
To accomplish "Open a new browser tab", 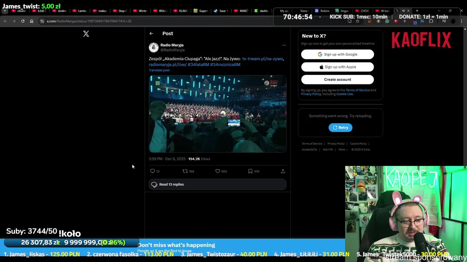I will [x=417, y=11].
